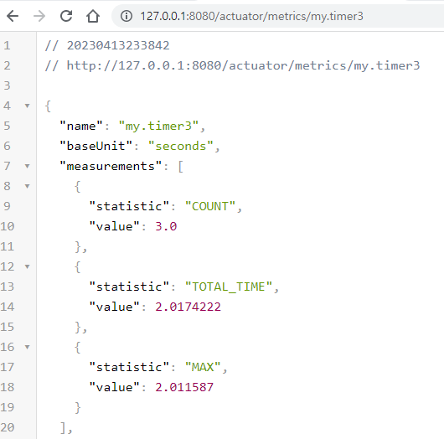This screenshot has width=444, height=439.
Task: Select the "COUNT" statistic value
Action: pos(210,206)
